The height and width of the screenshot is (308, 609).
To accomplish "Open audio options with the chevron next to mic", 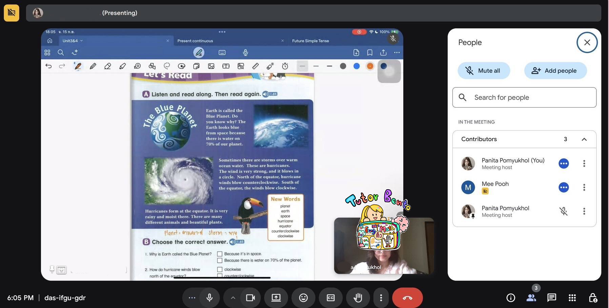I will pyautogui.click(x=232, y=297).
